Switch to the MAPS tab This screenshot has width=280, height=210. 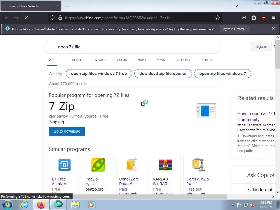pos(142,60)
